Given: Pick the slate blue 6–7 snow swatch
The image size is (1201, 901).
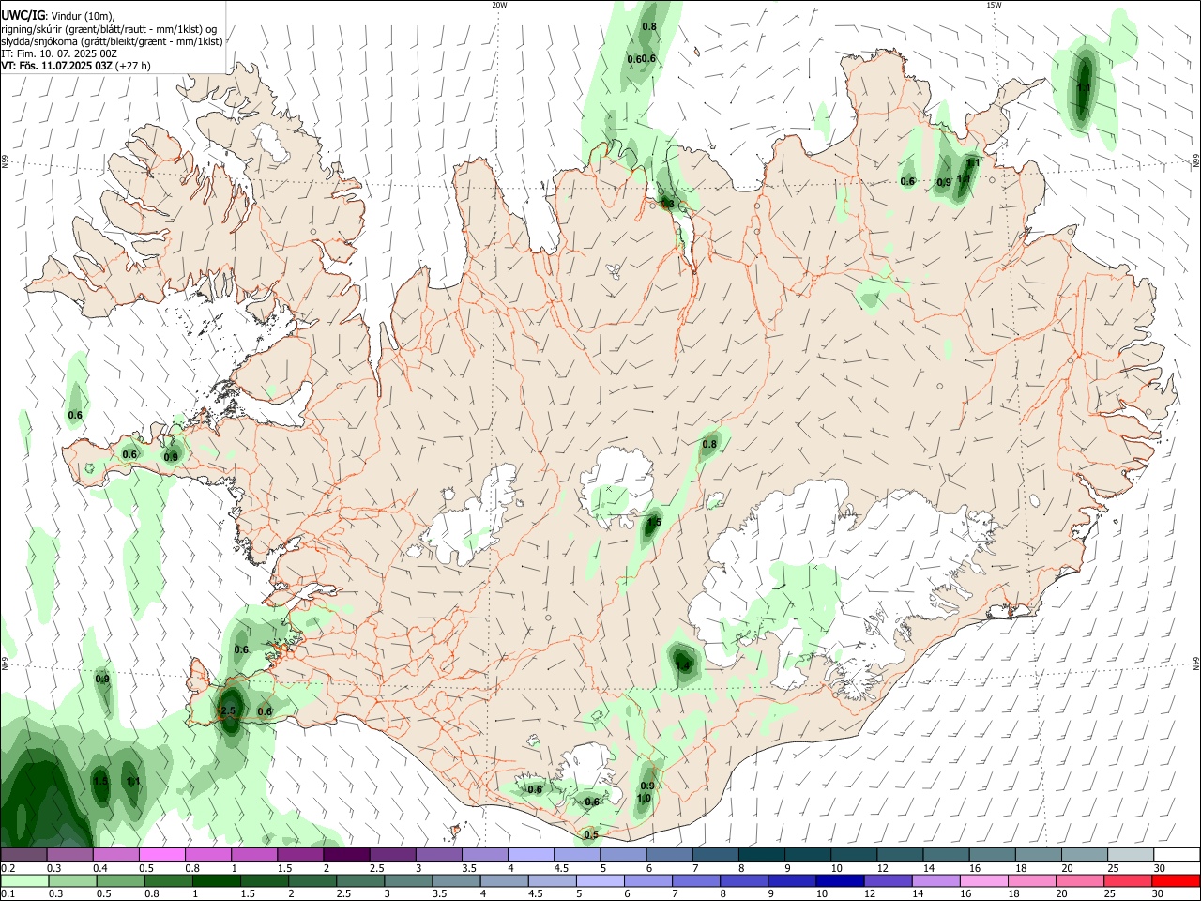Looking at the screenshot, I should click(x=669, y=855).
